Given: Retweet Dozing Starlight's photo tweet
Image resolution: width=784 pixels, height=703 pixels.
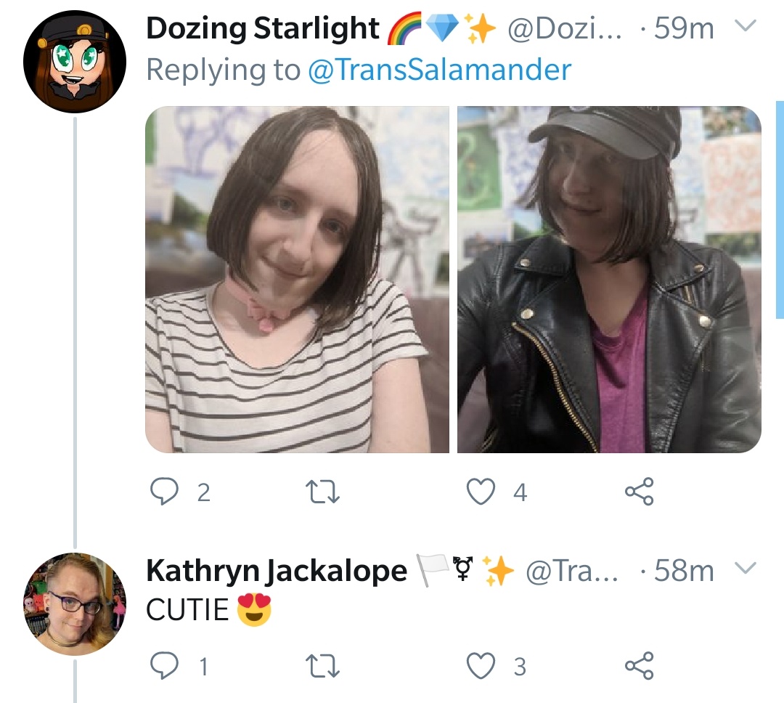Looking at the screenshot, I should click(x=323, y=492).
